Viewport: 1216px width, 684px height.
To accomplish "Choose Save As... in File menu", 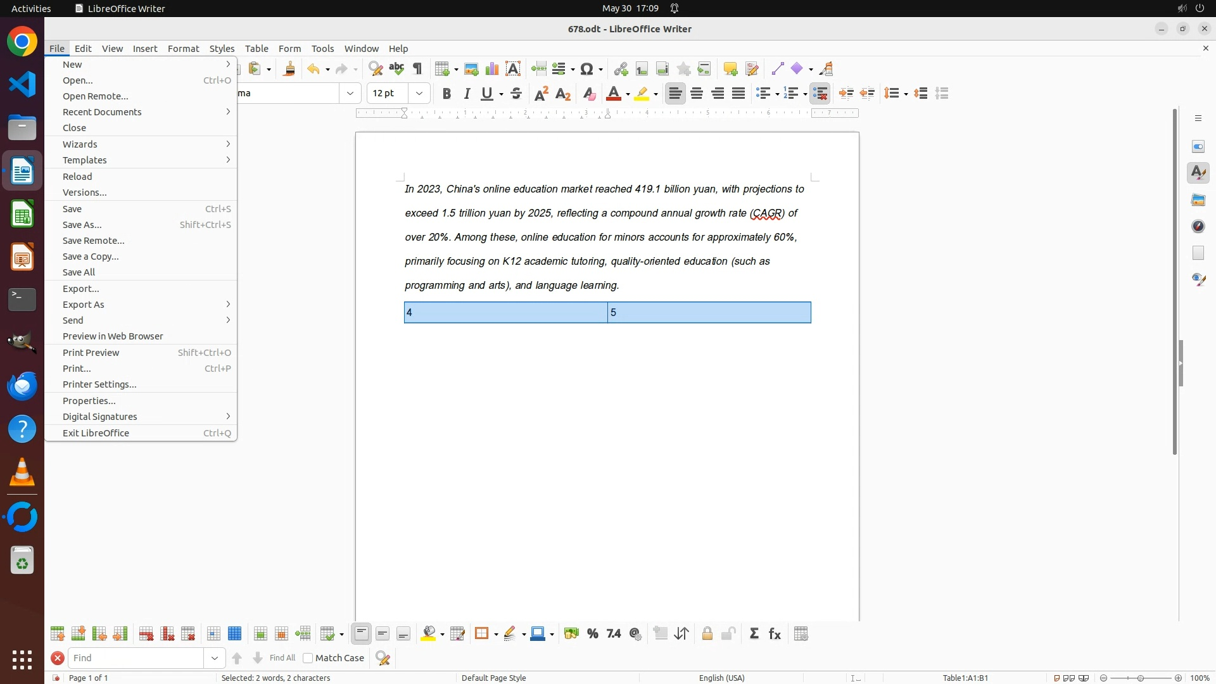I will coord(82,225).
